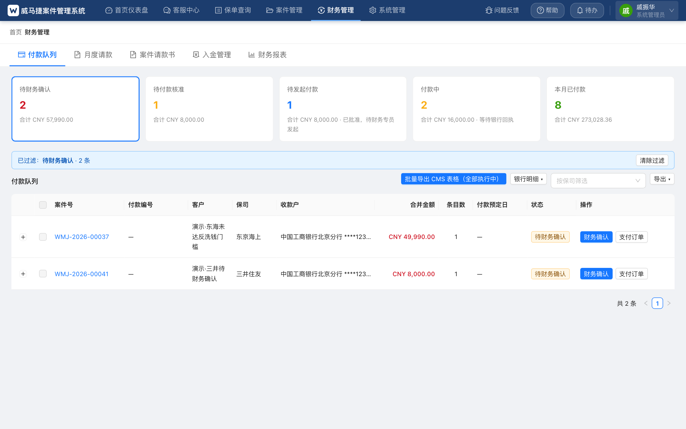The image size is (686, 429).
Task: Open the 按保司筛选 combo box
Action: [598, 180]
